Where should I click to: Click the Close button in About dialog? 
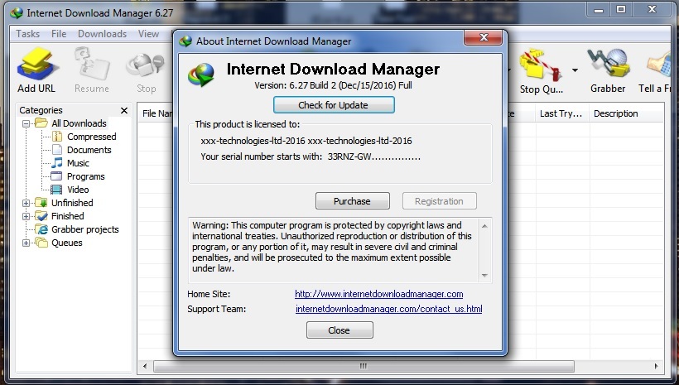click(339, 330)
